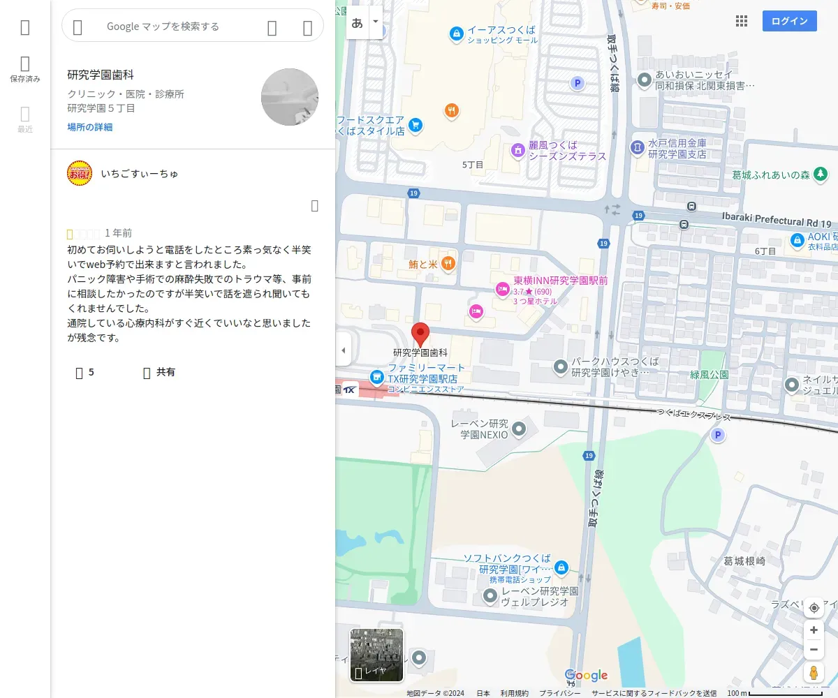Zoom out with the minus button
The image size is (838, 698).
814,650
